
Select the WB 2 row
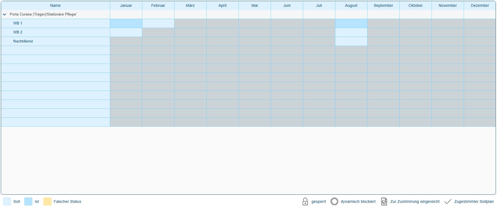point(18,32)
